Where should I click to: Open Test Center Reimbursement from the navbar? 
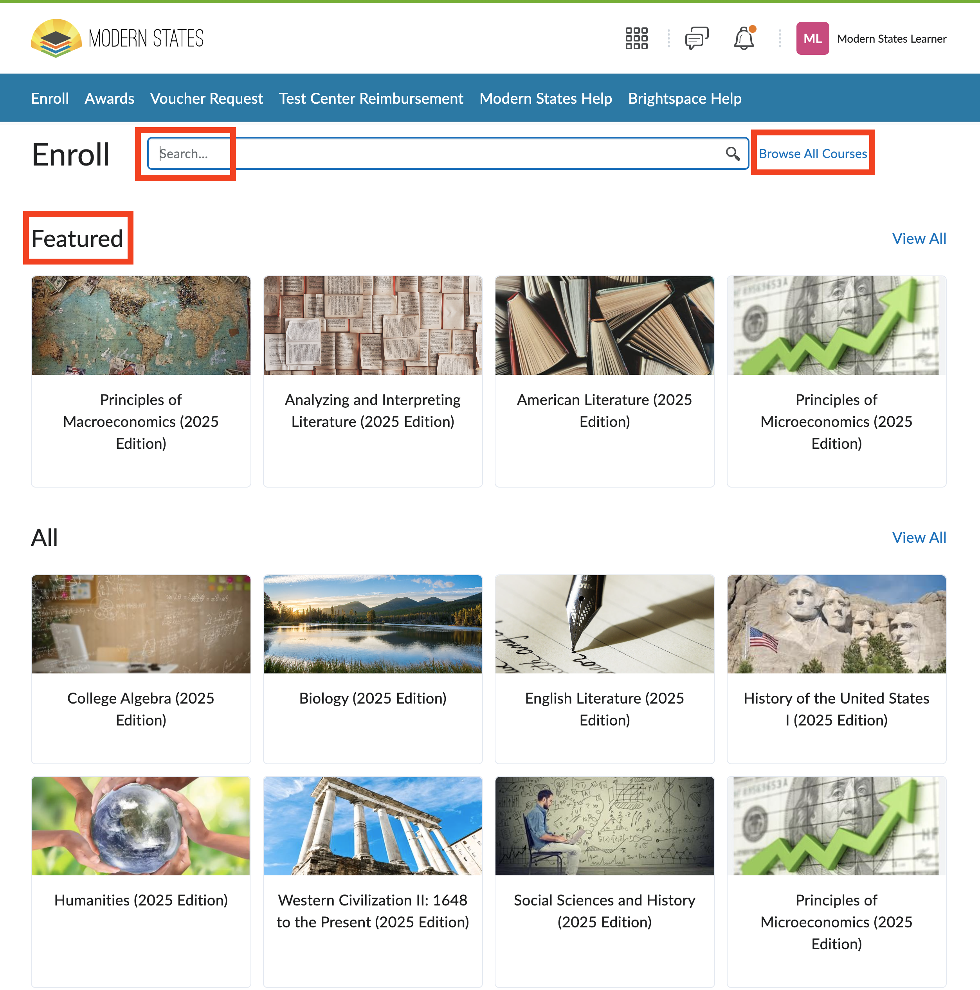(371, 98)
